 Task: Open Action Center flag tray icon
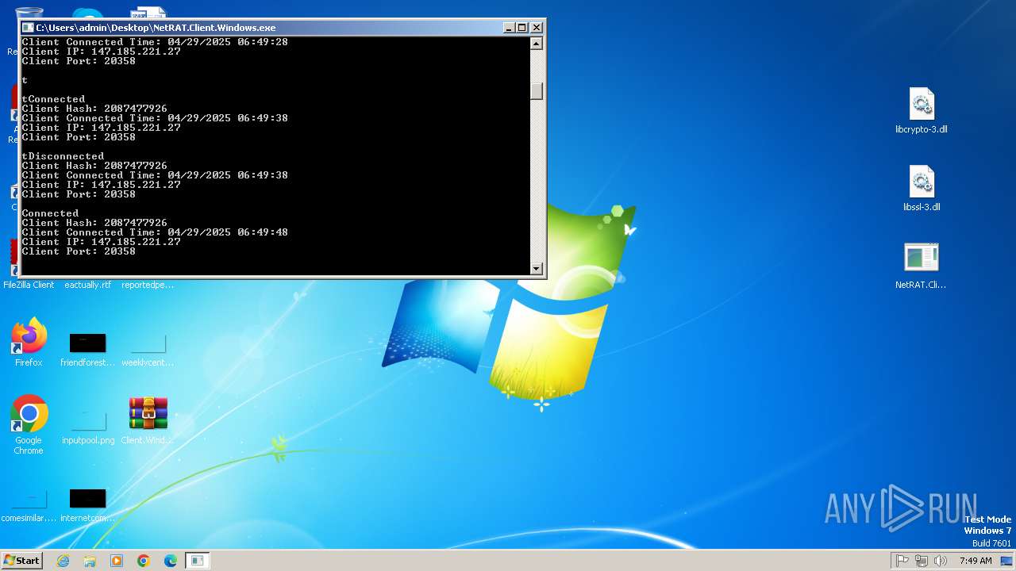902,561
